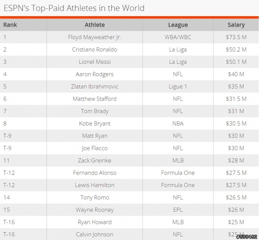Click Fernando Alonso's Formula One cell

(178, 173)
